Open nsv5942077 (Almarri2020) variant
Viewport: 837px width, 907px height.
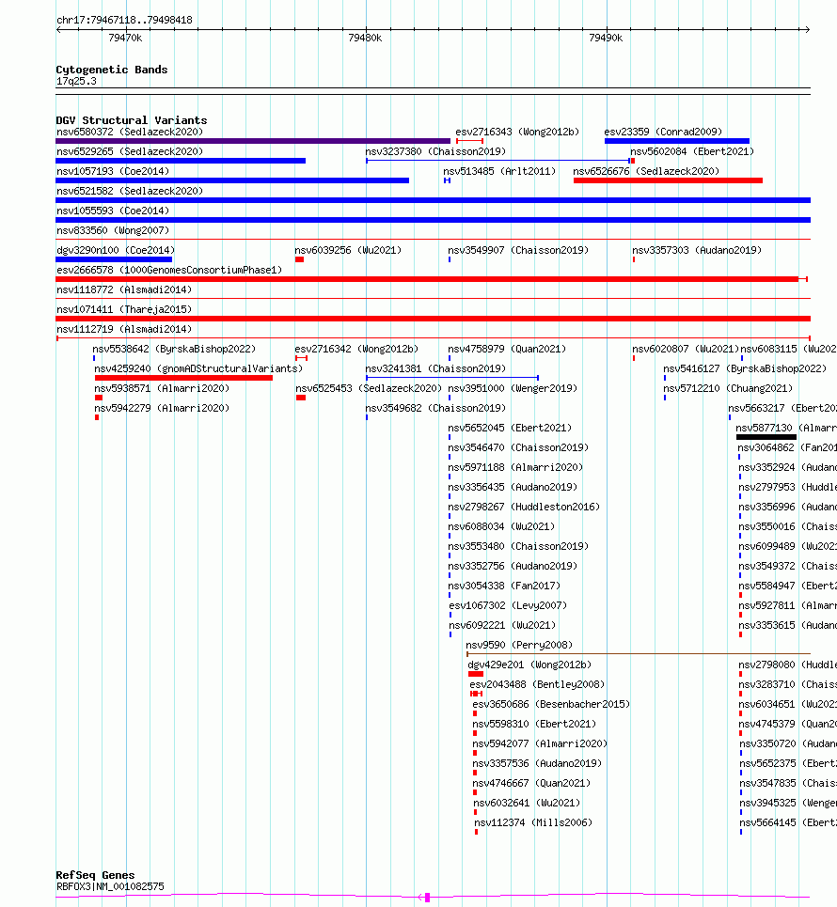click(x=540, y=743)
